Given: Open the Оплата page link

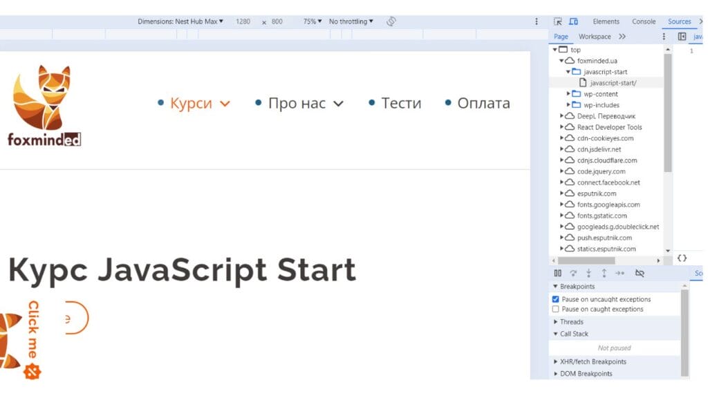Looking at the screenshot, I should (x=483, y=103).
